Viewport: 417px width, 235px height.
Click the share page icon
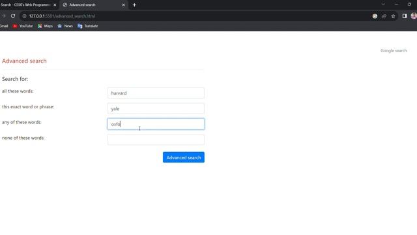(384, 16)
